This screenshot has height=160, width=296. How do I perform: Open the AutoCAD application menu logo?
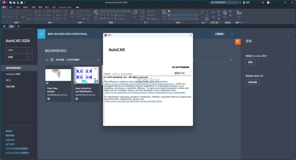(4, 2)
